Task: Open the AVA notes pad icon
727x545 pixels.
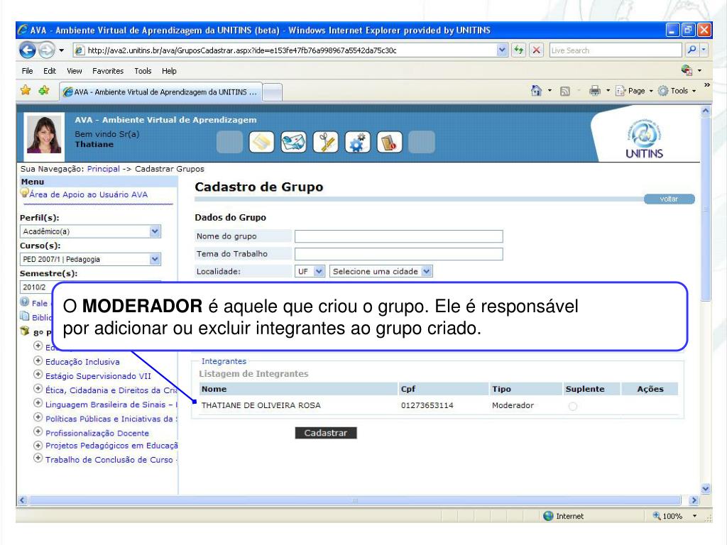Action: click(261, 142)
